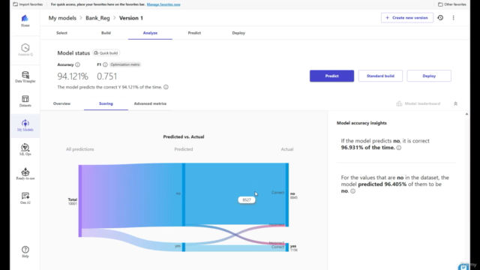
Task: Open My Models in sidebar
Action: pos(25,125)
